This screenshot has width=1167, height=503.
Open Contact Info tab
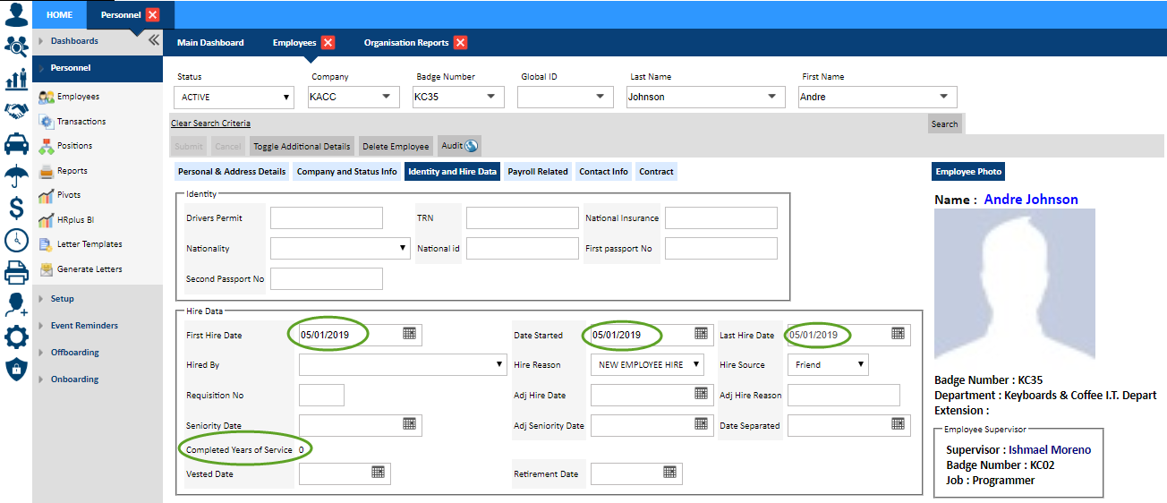coord(604,172)
